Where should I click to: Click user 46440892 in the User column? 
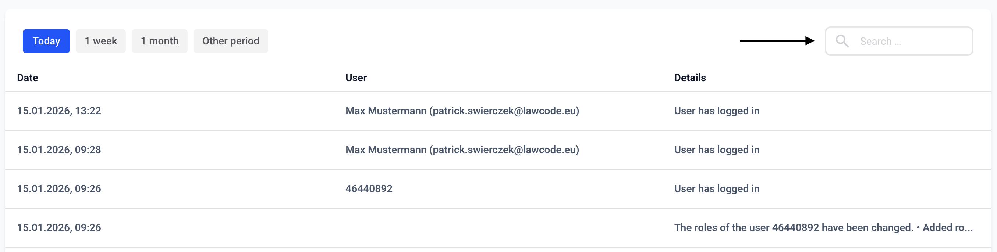click(369, 188)
